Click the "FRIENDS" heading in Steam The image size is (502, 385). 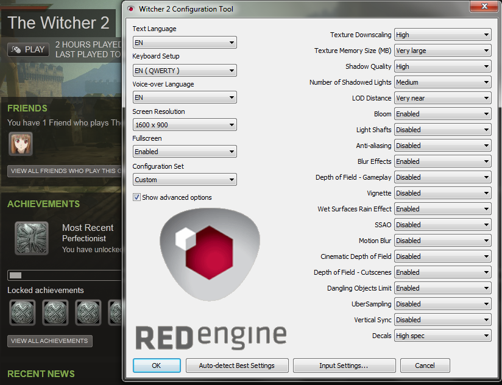click(x=27, y=108)
